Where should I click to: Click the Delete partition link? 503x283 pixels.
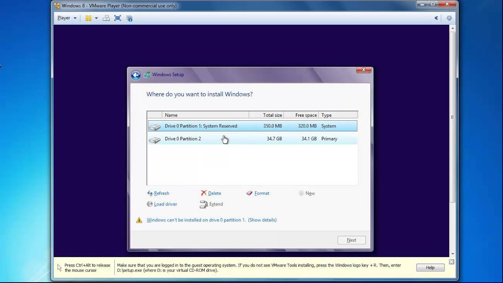[215, 193]
